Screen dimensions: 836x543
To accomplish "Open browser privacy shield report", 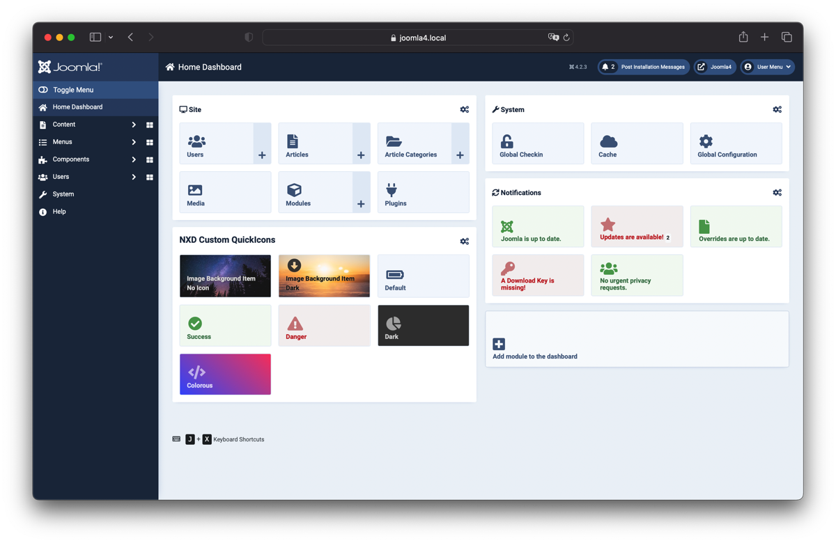I will (x=249, y=38).
